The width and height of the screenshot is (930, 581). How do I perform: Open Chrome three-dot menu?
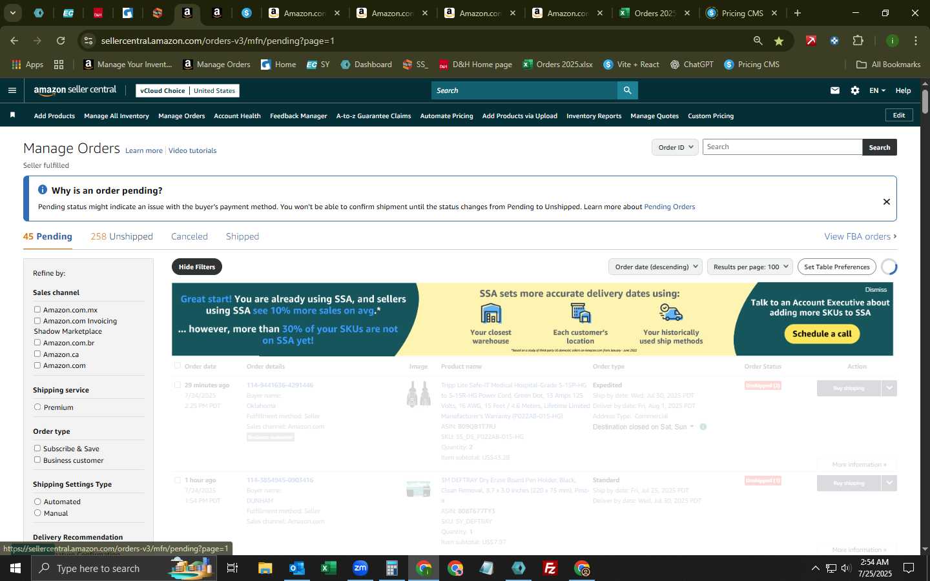[915, 41]
